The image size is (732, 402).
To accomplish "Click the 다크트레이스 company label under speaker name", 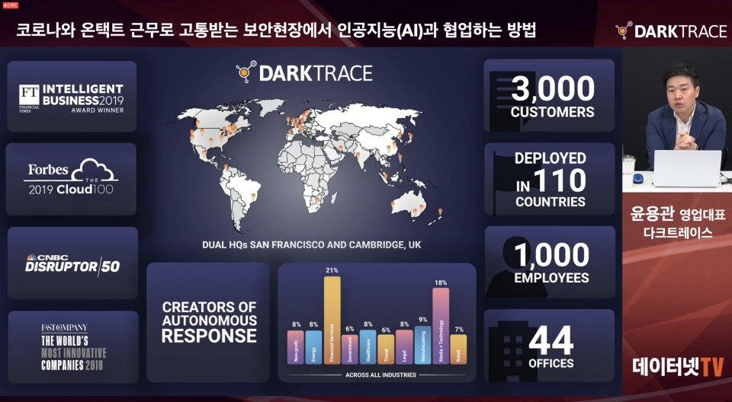I will point(678,231).
